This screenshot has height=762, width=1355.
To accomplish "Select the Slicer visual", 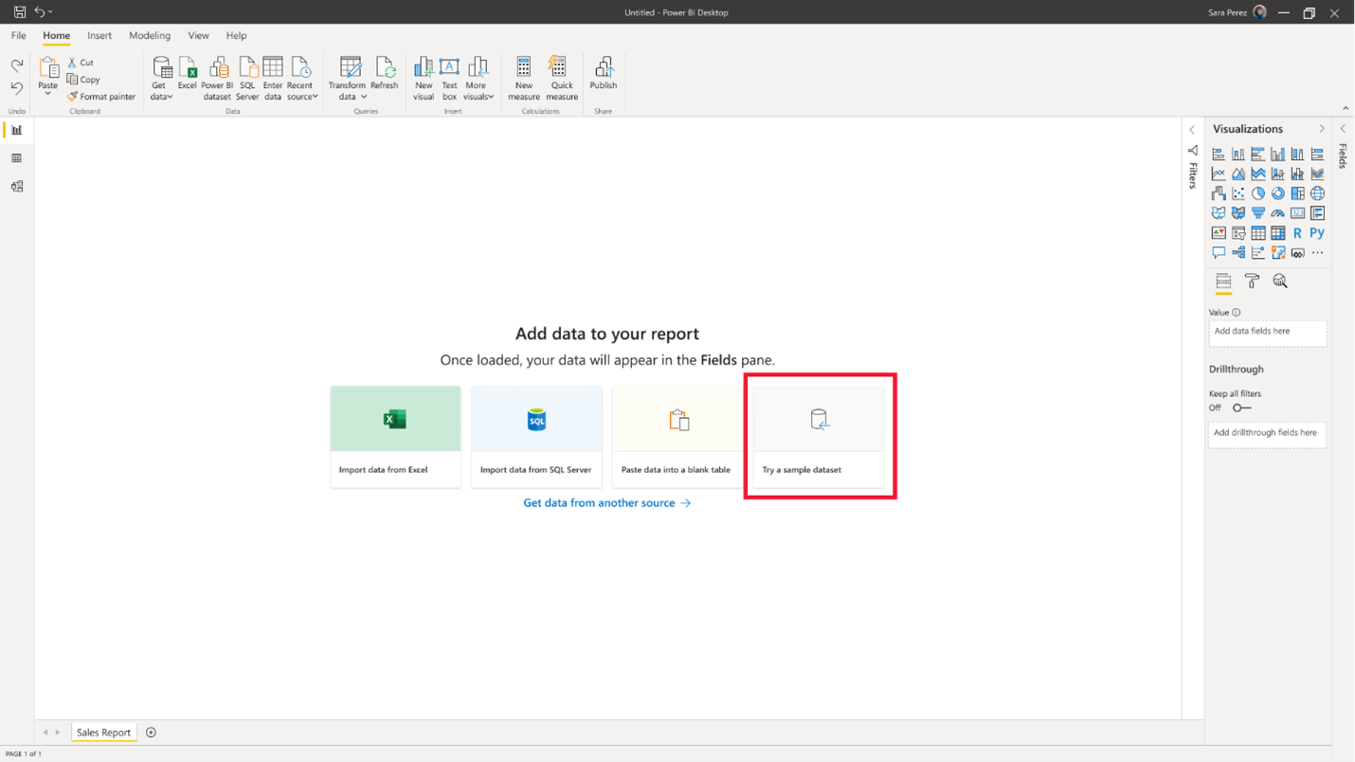I will point(1238,232).
